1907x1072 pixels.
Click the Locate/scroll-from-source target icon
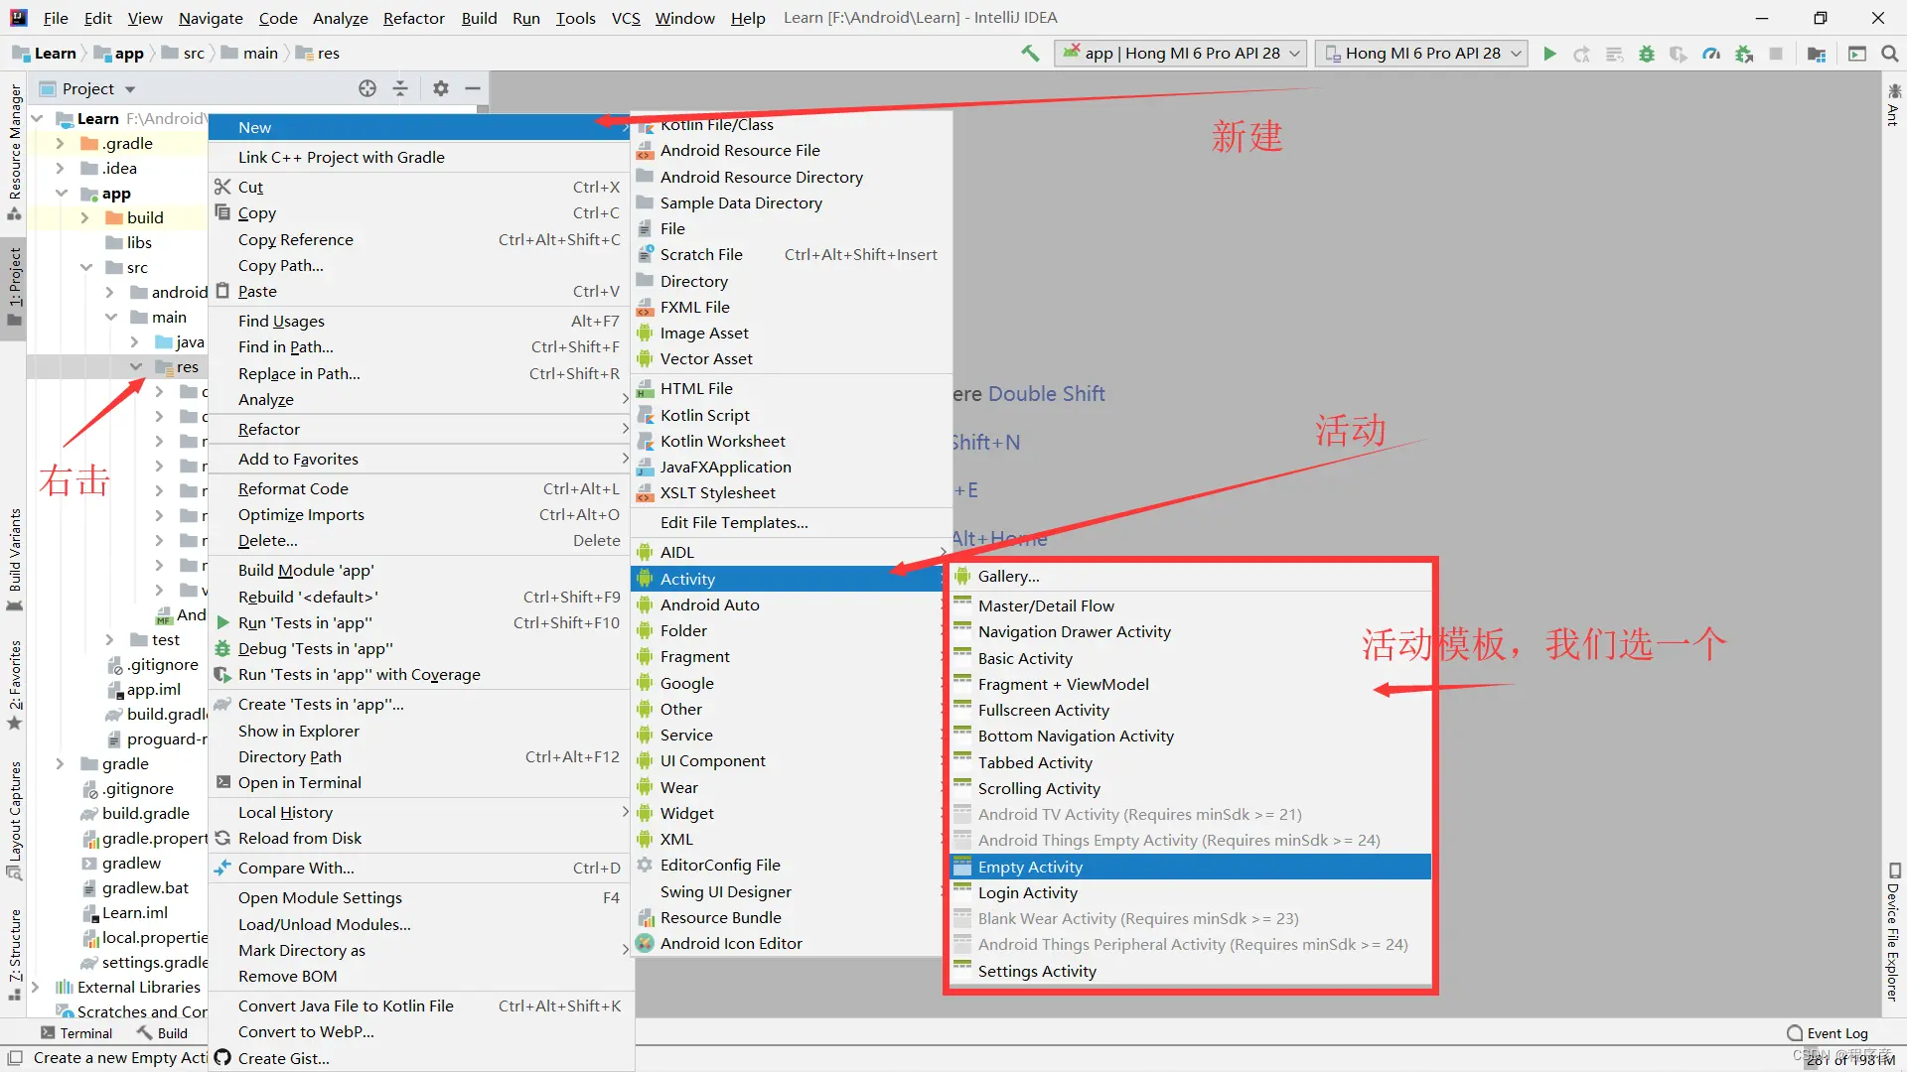tap(367, 88)
